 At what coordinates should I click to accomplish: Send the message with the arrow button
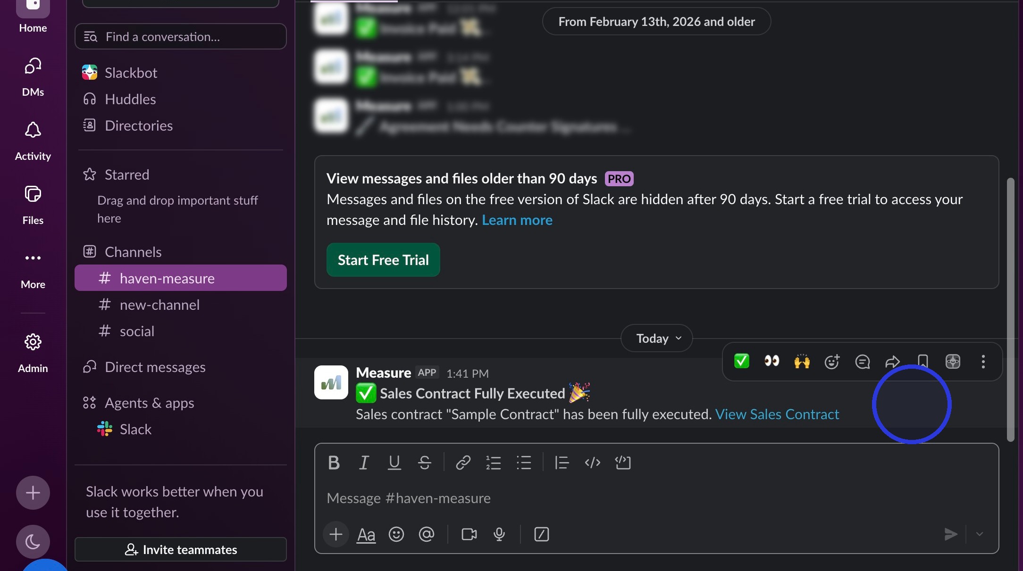click(x=951, y=534)
